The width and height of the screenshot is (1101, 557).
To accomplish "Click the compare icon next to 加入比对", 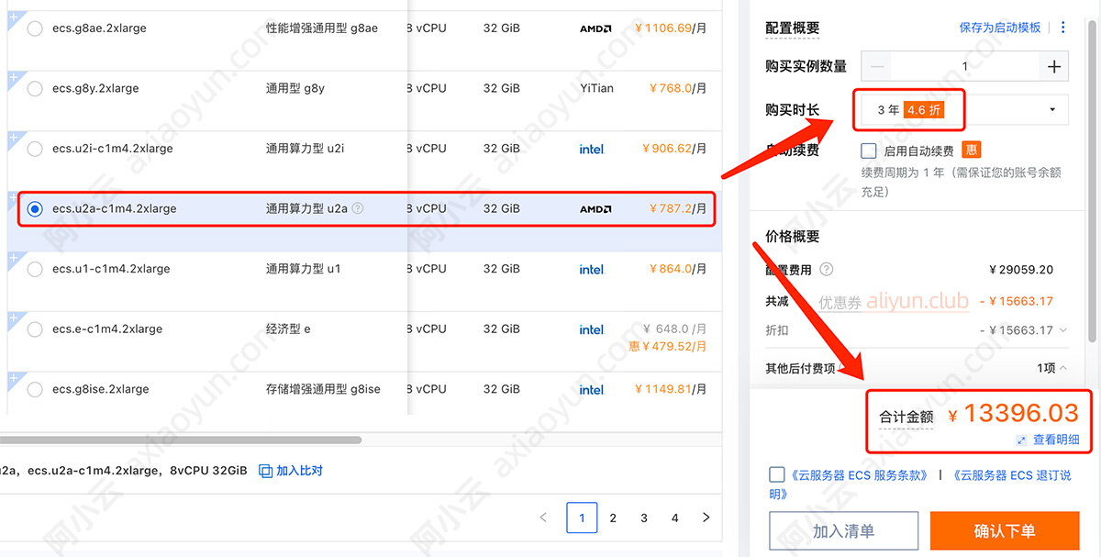I will pyautogui.click(x=265, y=471).
